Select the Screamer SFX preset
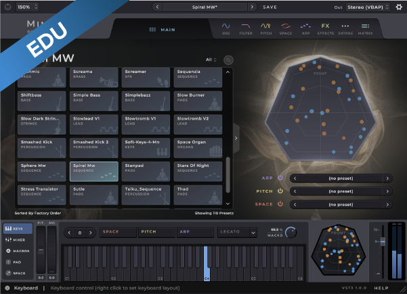This screenshot has width=407, height=294. point(146,78)
